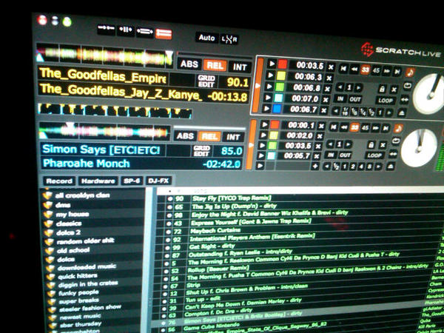Viewport: 444px width, 333px height.
Task: Click the Auto button in top toolbar
Action: (206, 38)
